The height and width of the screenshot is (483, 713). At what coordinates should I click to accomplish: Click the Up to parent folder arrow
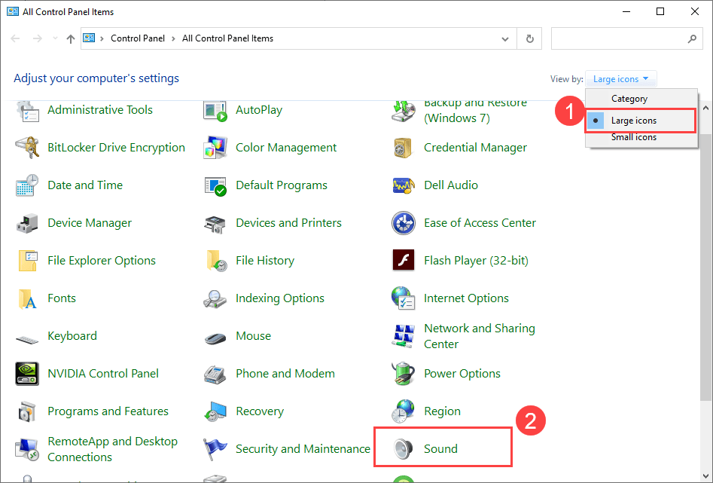71,38
